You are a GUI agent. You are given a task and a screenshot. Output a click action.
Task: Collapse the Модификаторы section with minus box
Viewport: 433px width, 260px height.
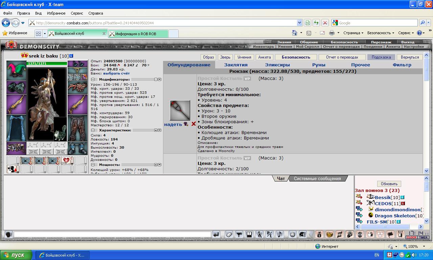92,80
